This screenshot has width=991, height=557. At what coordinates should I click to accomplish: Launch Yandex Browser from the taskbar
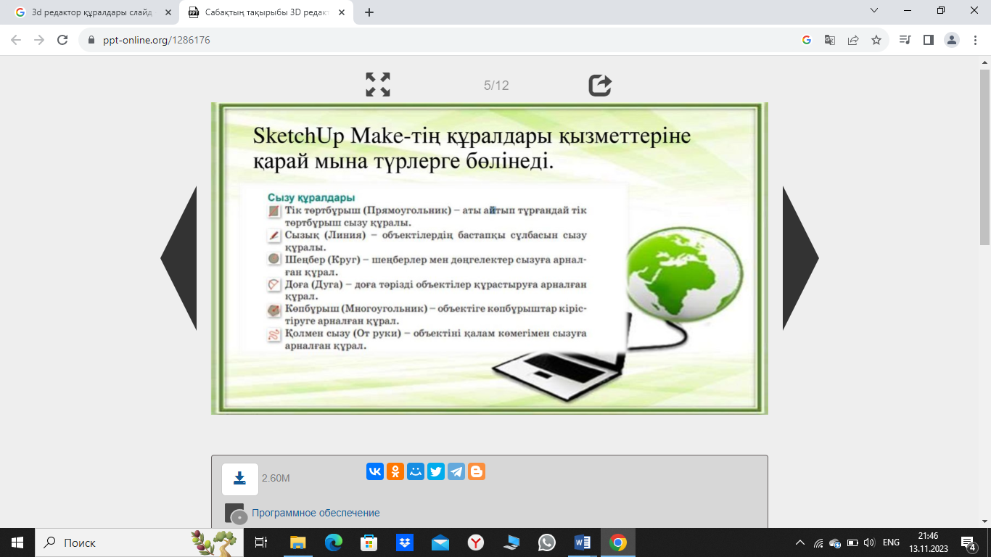coord(475,542)
